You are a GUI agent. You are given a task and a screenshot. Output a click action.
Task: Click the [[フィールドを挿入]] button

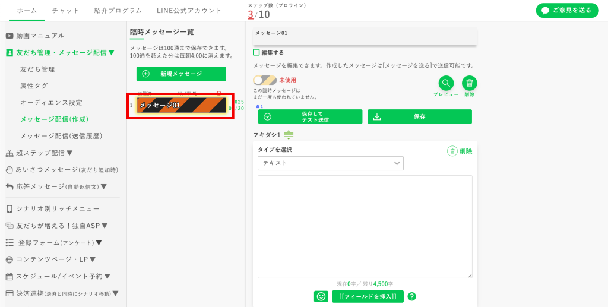click(x=368, y=296)
